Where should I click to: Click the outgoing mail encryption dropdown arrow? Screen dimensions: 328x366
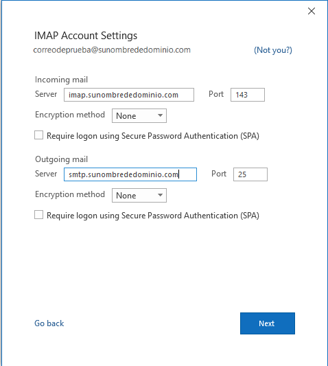coord(160,195)
